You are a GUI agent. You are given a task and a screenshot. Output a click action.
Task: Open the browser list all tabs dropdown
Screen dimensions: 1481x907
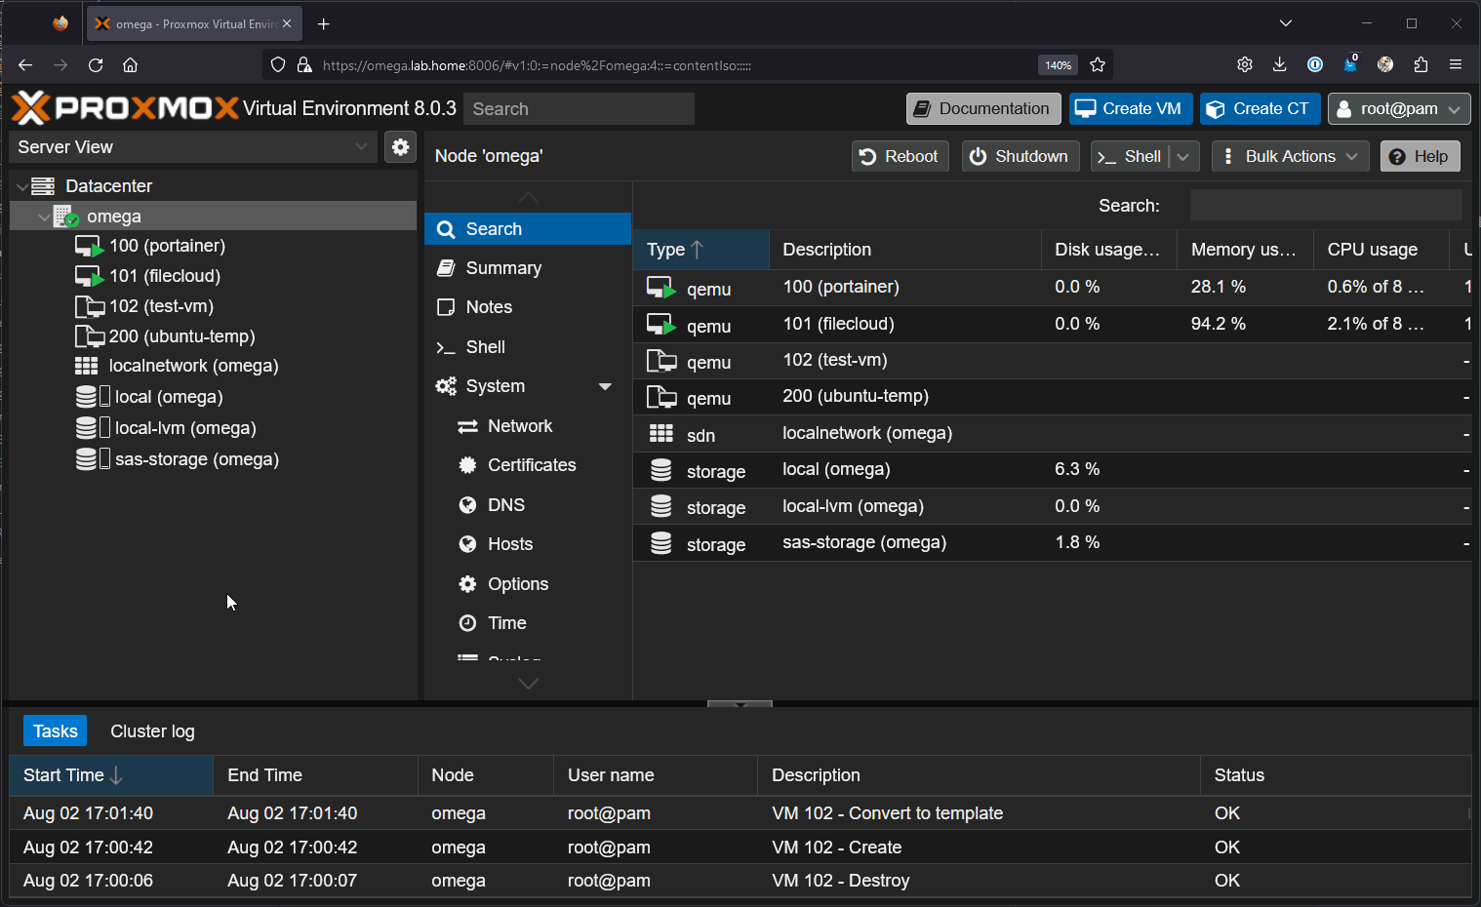click(x=1286, y=23)
